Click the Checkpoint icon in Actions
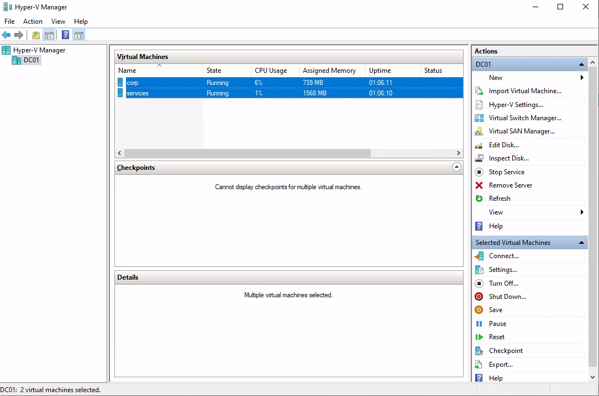The height and width of the screenshot is (396, 599). click(479, 351)
